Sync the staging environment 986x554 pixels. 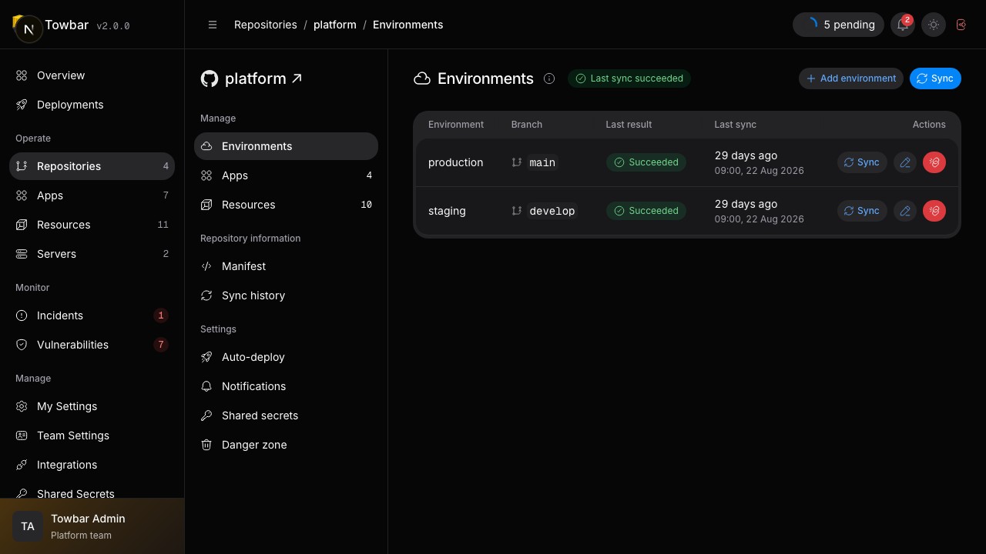click(862, 211)
